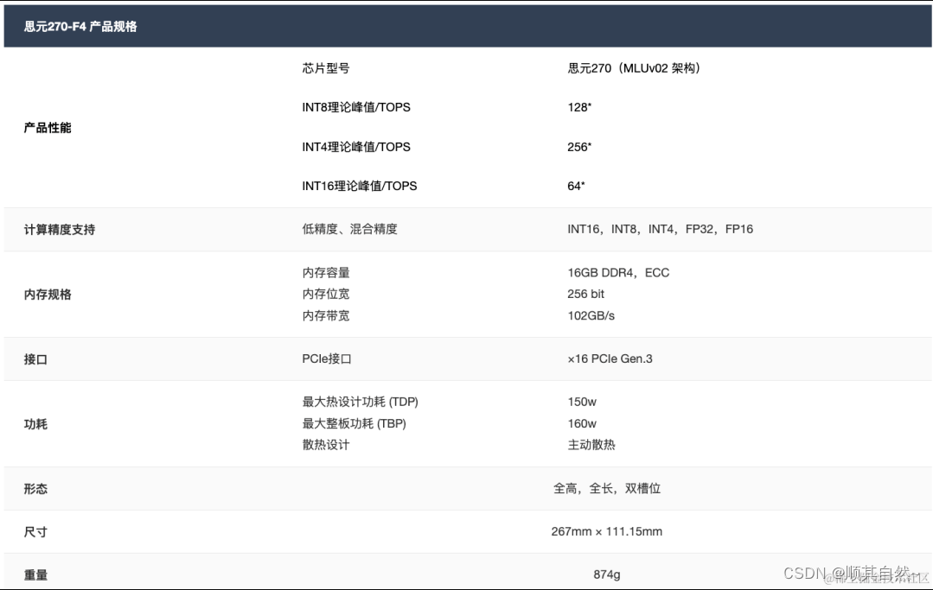Click the '内存容量' label
Image resolution: width=933 pixels, height=590 pixels.
click(x=325, y=273)
